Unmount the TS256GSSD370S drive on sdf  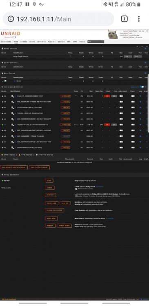click(x=65, y=125)
